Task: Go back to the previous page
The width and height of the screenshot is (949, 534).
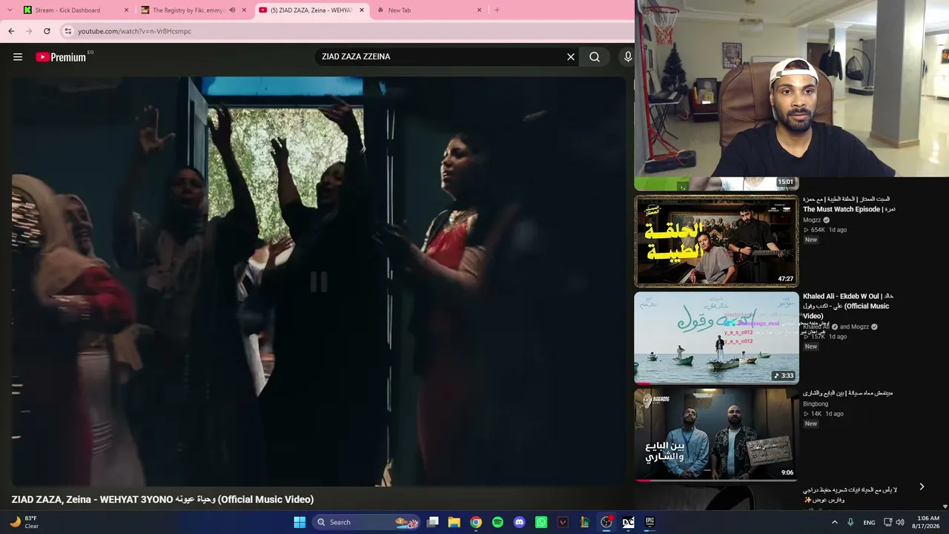Action: pyautogui.click(x=11, y=31)
